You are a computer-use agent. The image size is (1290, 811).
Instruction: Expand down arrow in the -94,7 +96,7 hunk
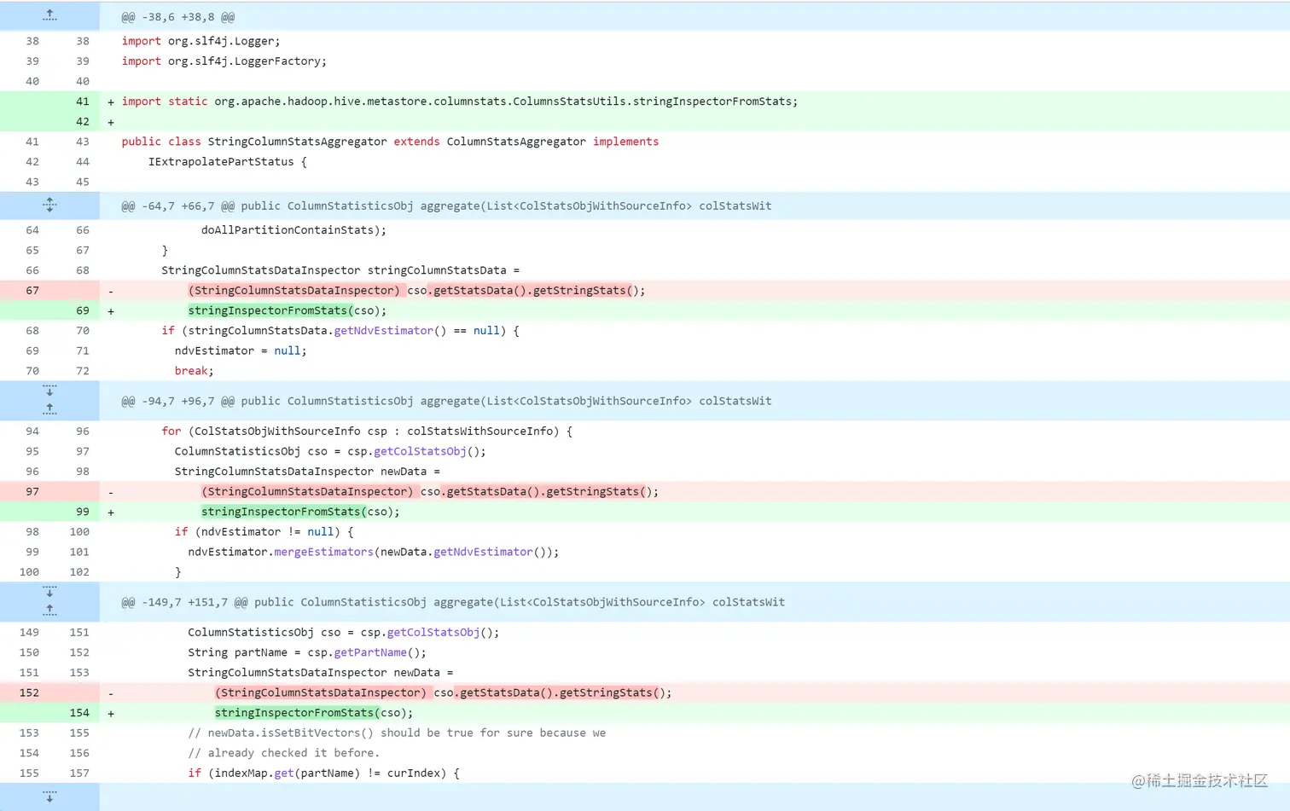49,391
